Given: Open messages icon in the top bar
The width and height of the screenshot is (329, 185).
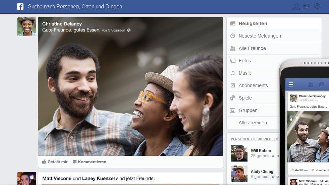Looking at the screenshot, I should [x=307, y=6].
